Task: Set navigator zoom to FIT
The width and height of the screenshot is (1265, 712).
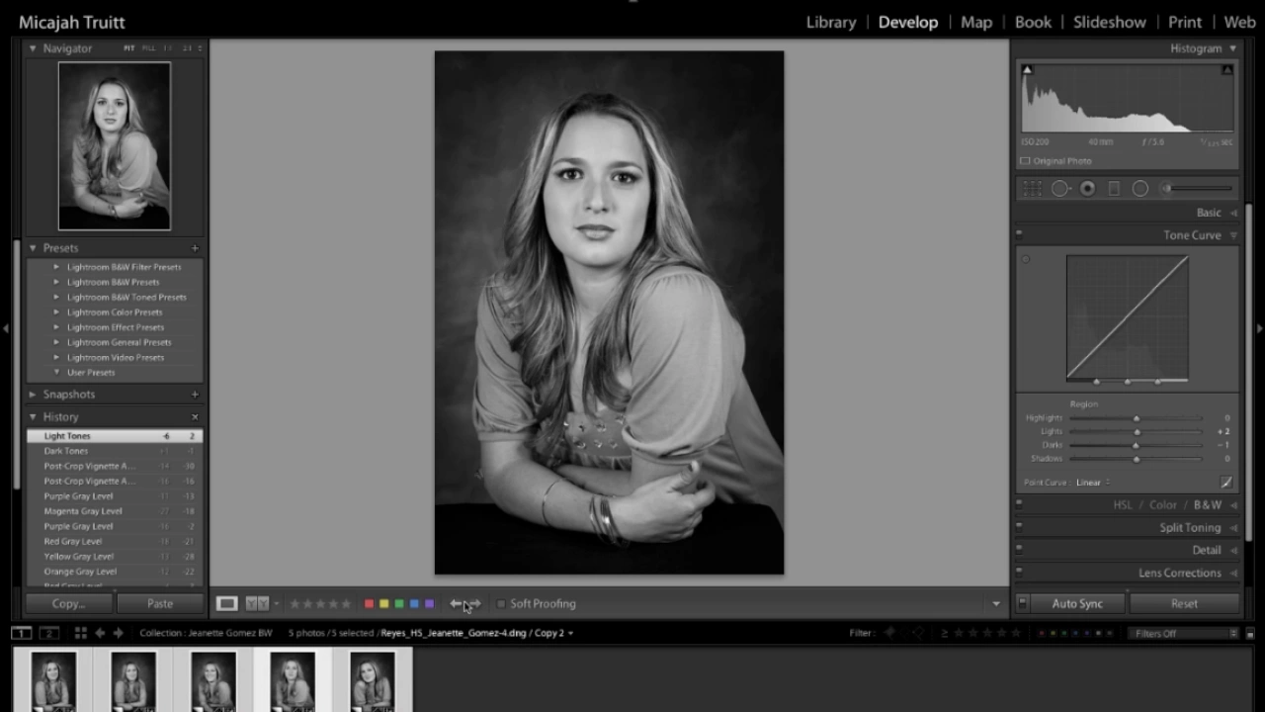Action: 129,48
